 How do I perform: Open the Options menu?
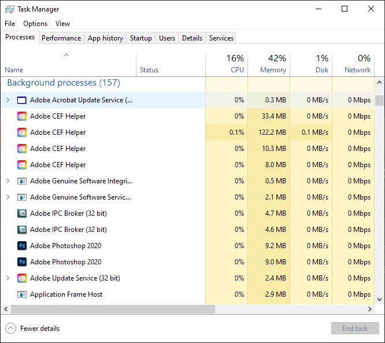35,24
